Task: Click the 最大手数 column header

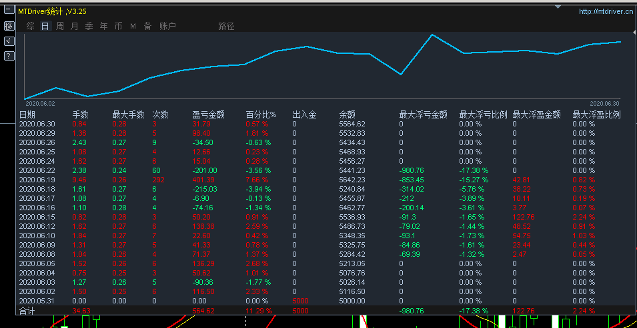Action: click(x=128, y=114)
